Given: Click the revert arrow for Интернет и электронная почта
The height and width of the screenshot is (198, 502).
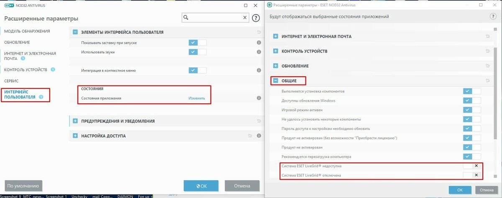Looking at the screenshot, I should (487, 36).
